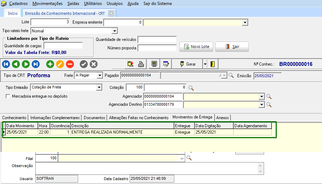Click the yellow door exit toolbar icon
Viewport: 322px width, 184px height.
click(x=212, y=64)
